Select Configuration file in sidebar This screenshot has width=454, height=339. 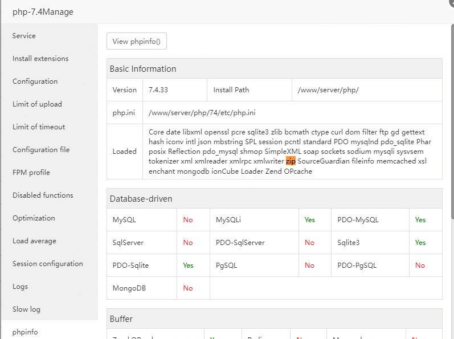click(x=41, y=150)
